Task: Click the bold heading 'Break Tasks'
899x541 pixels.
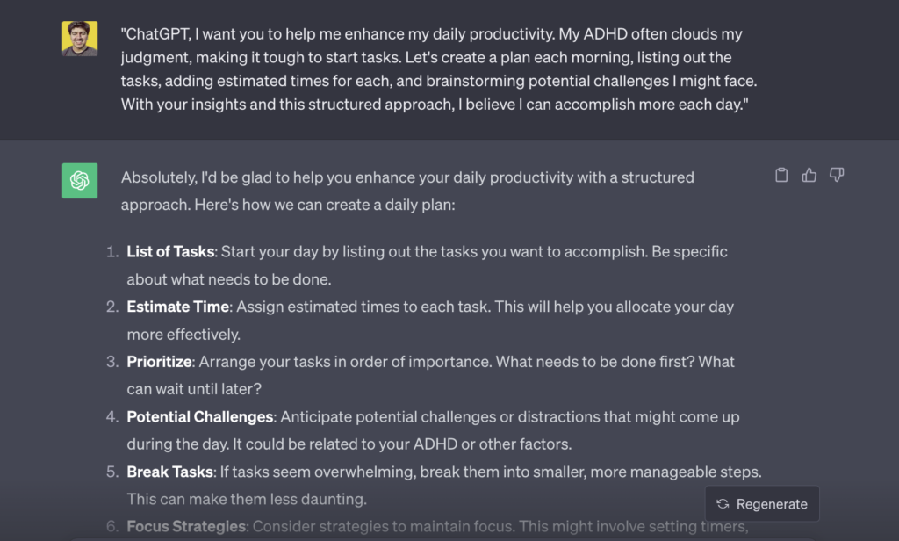Action: point(169,472)
